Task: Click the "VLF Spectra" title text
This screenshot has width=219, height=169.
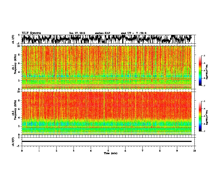Action: pos(31,33)
